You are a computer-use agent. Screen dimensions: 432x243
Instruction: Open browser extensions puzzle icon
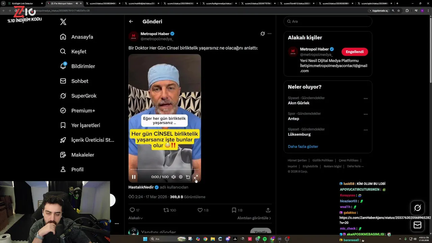click(407, 10)
